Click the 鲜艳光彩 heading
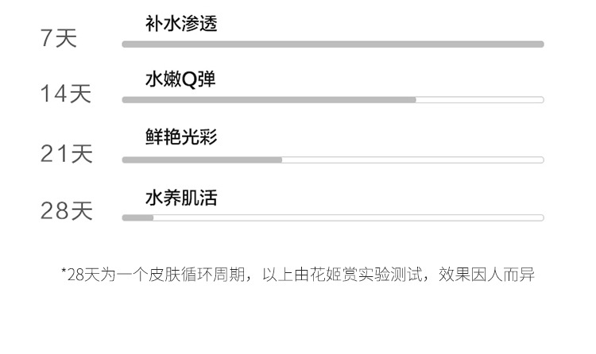Screen dimensions: 596x354 tap(181, 137)
